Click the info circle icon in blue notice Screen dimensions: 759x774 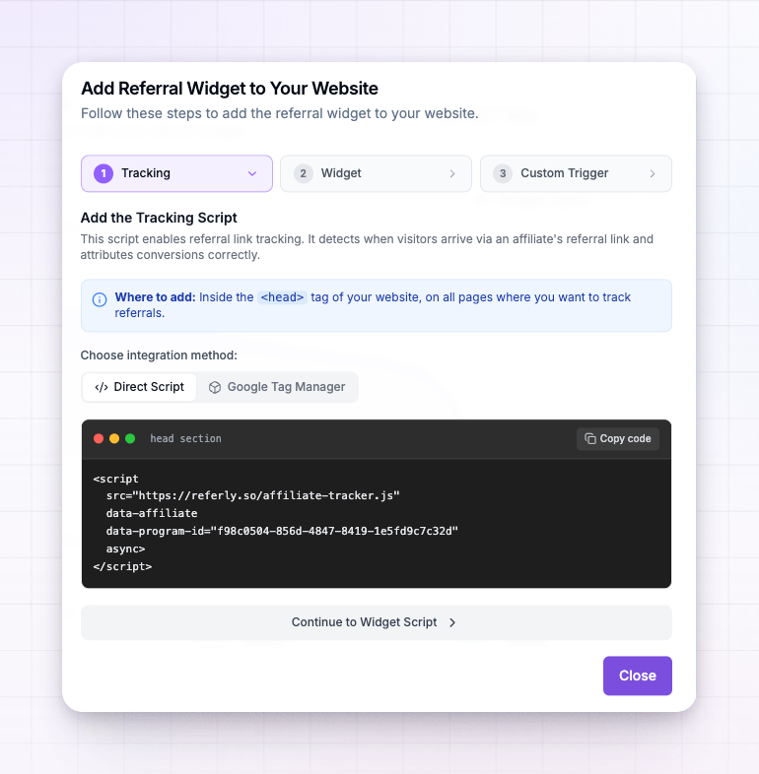click(x=100, y=299)
